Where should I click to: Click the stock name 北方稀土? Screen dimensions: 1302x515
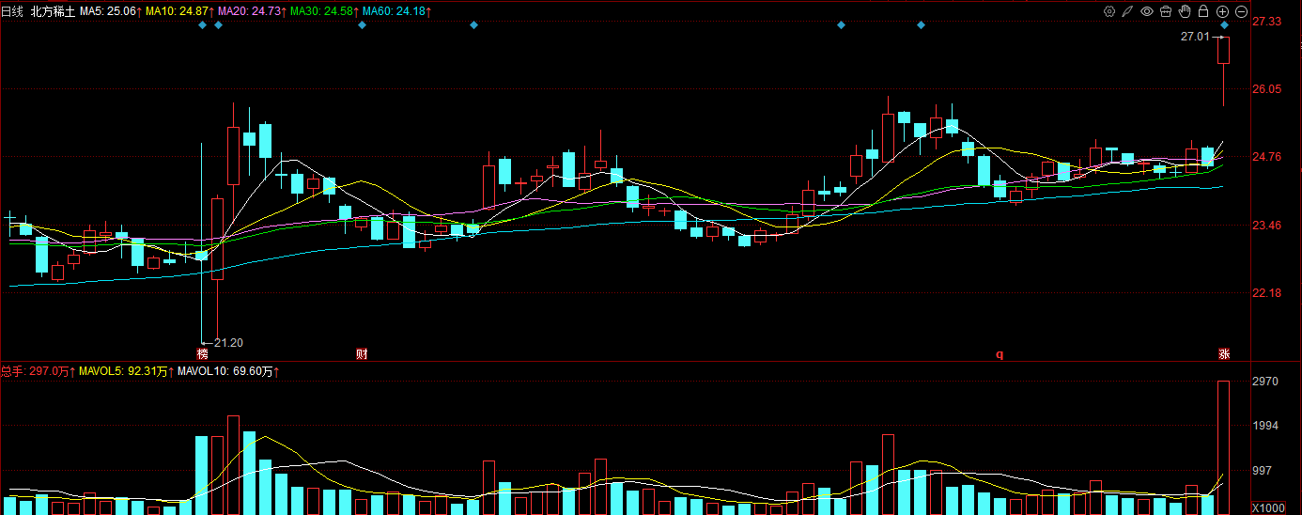(53, 11)
